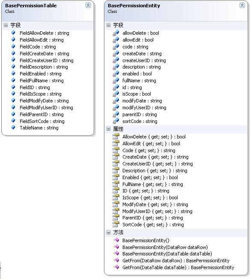This screenshot has width=252, height=279.
Task: Collapse the 字段 section in BasePermissionTable
Action: coord(6,25)
